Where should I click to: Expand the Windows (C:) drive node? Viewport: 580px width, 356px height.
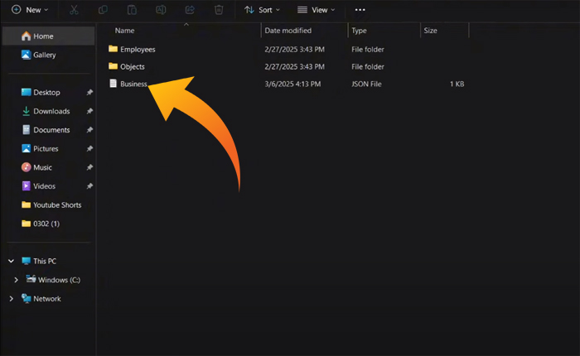17,280
